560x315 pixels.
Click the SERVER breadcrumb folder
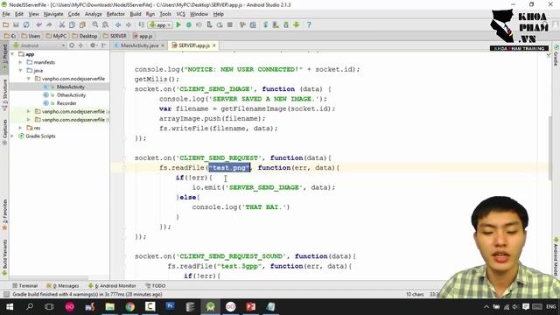coord(115,36)
